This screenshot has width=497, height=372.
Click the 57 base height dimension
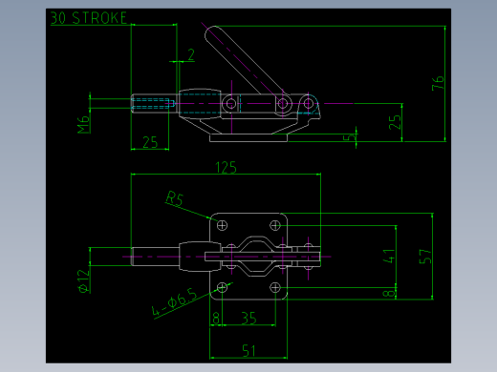[x=425, y=257]
